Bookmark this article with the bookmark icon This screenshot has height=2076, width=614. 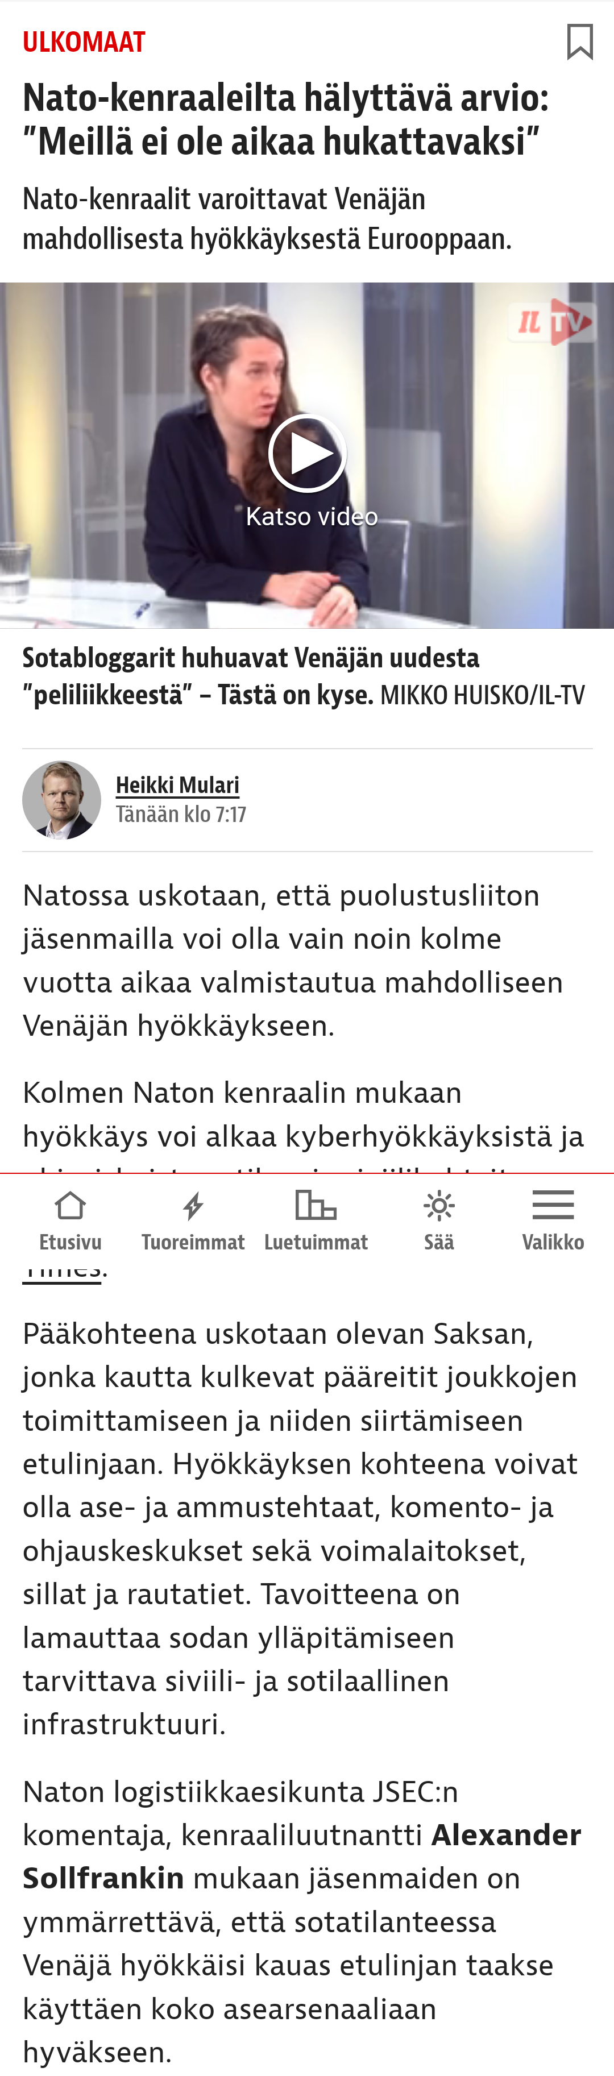(x=579, y=42)
